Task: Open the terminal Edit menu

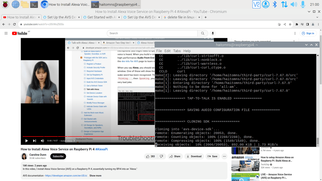Action: coord(168,51)
